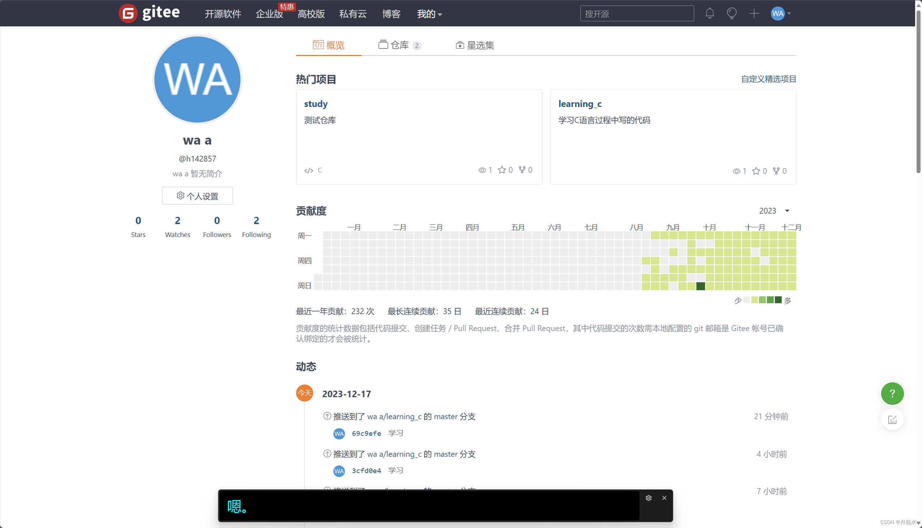Click the 个人设置 button

(x=197, y=196)
